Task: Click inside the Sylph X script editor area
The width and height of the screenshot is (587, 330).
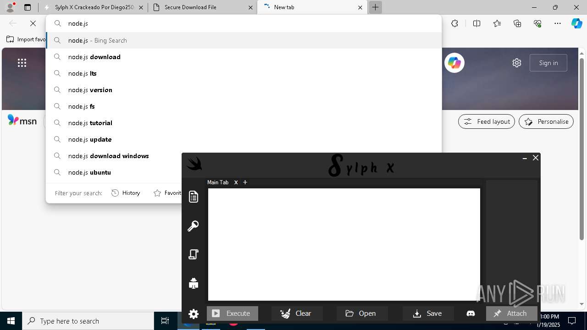Action: pos(344,244)
